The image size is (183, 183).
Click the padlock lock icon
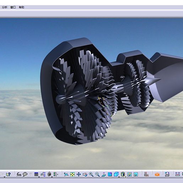pyautogui.click(x=49, y=174)
